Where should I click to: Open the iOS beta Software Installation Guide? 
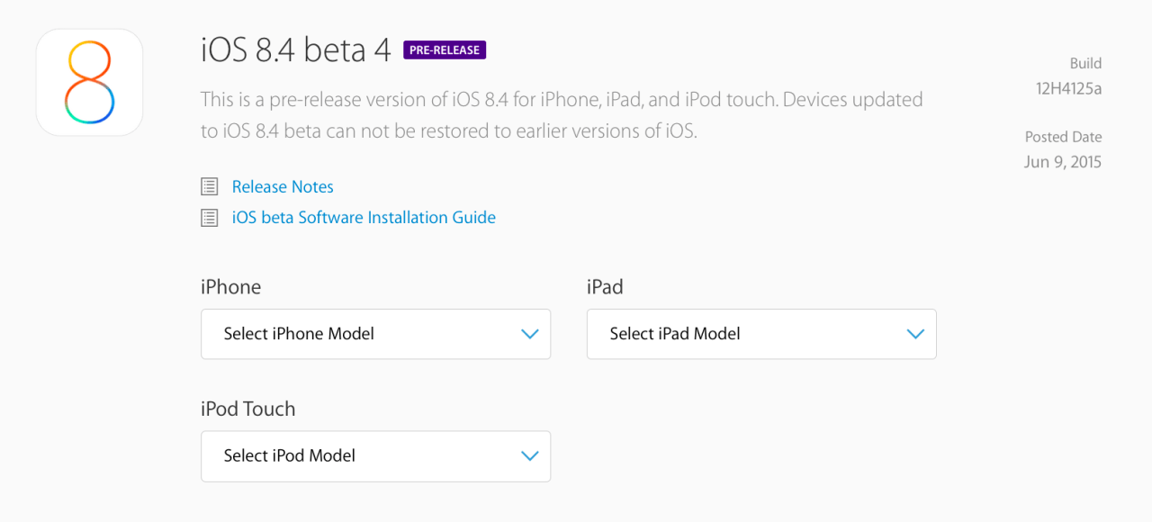click(x=364, y=218)
